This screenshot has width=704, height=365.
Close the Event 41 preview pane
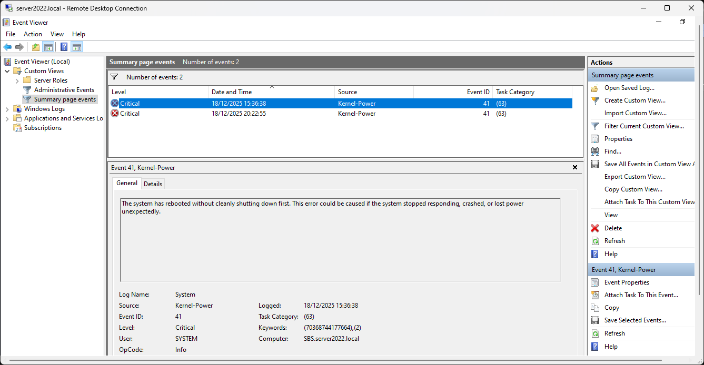tap(575, 167)
